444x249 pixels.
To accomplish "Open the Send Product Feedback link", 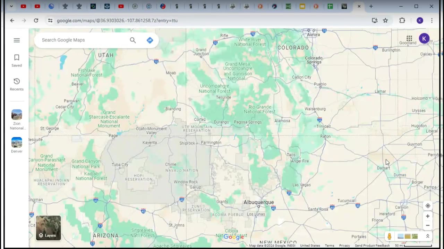I will (372, 246).
